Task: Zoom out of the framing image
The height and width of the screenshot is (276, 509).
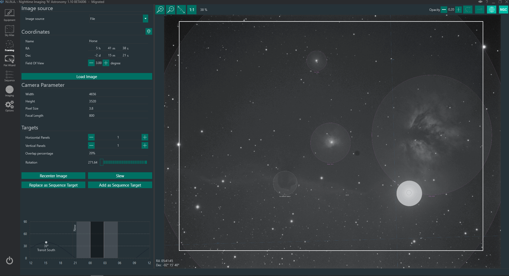Action: pos(171,10)
